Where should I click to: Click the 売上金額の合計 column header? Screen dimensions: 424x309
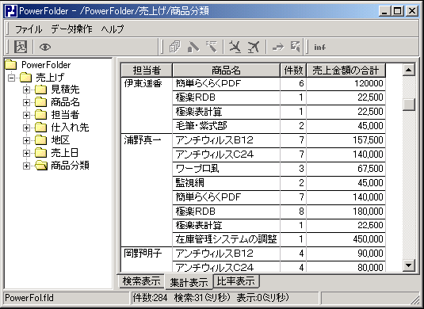(346, 71)
